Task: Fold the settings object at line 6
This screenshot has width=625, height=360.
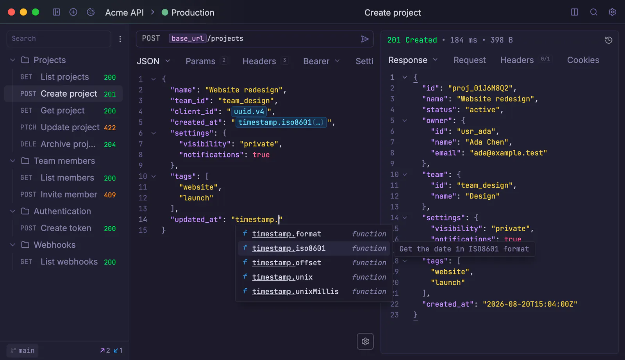Action: pos(154,133)
